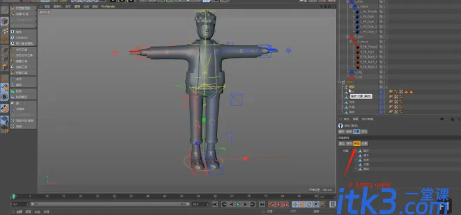461x215 pixels.
Task: Select R_Leg component in object tree
Action: 358,77
